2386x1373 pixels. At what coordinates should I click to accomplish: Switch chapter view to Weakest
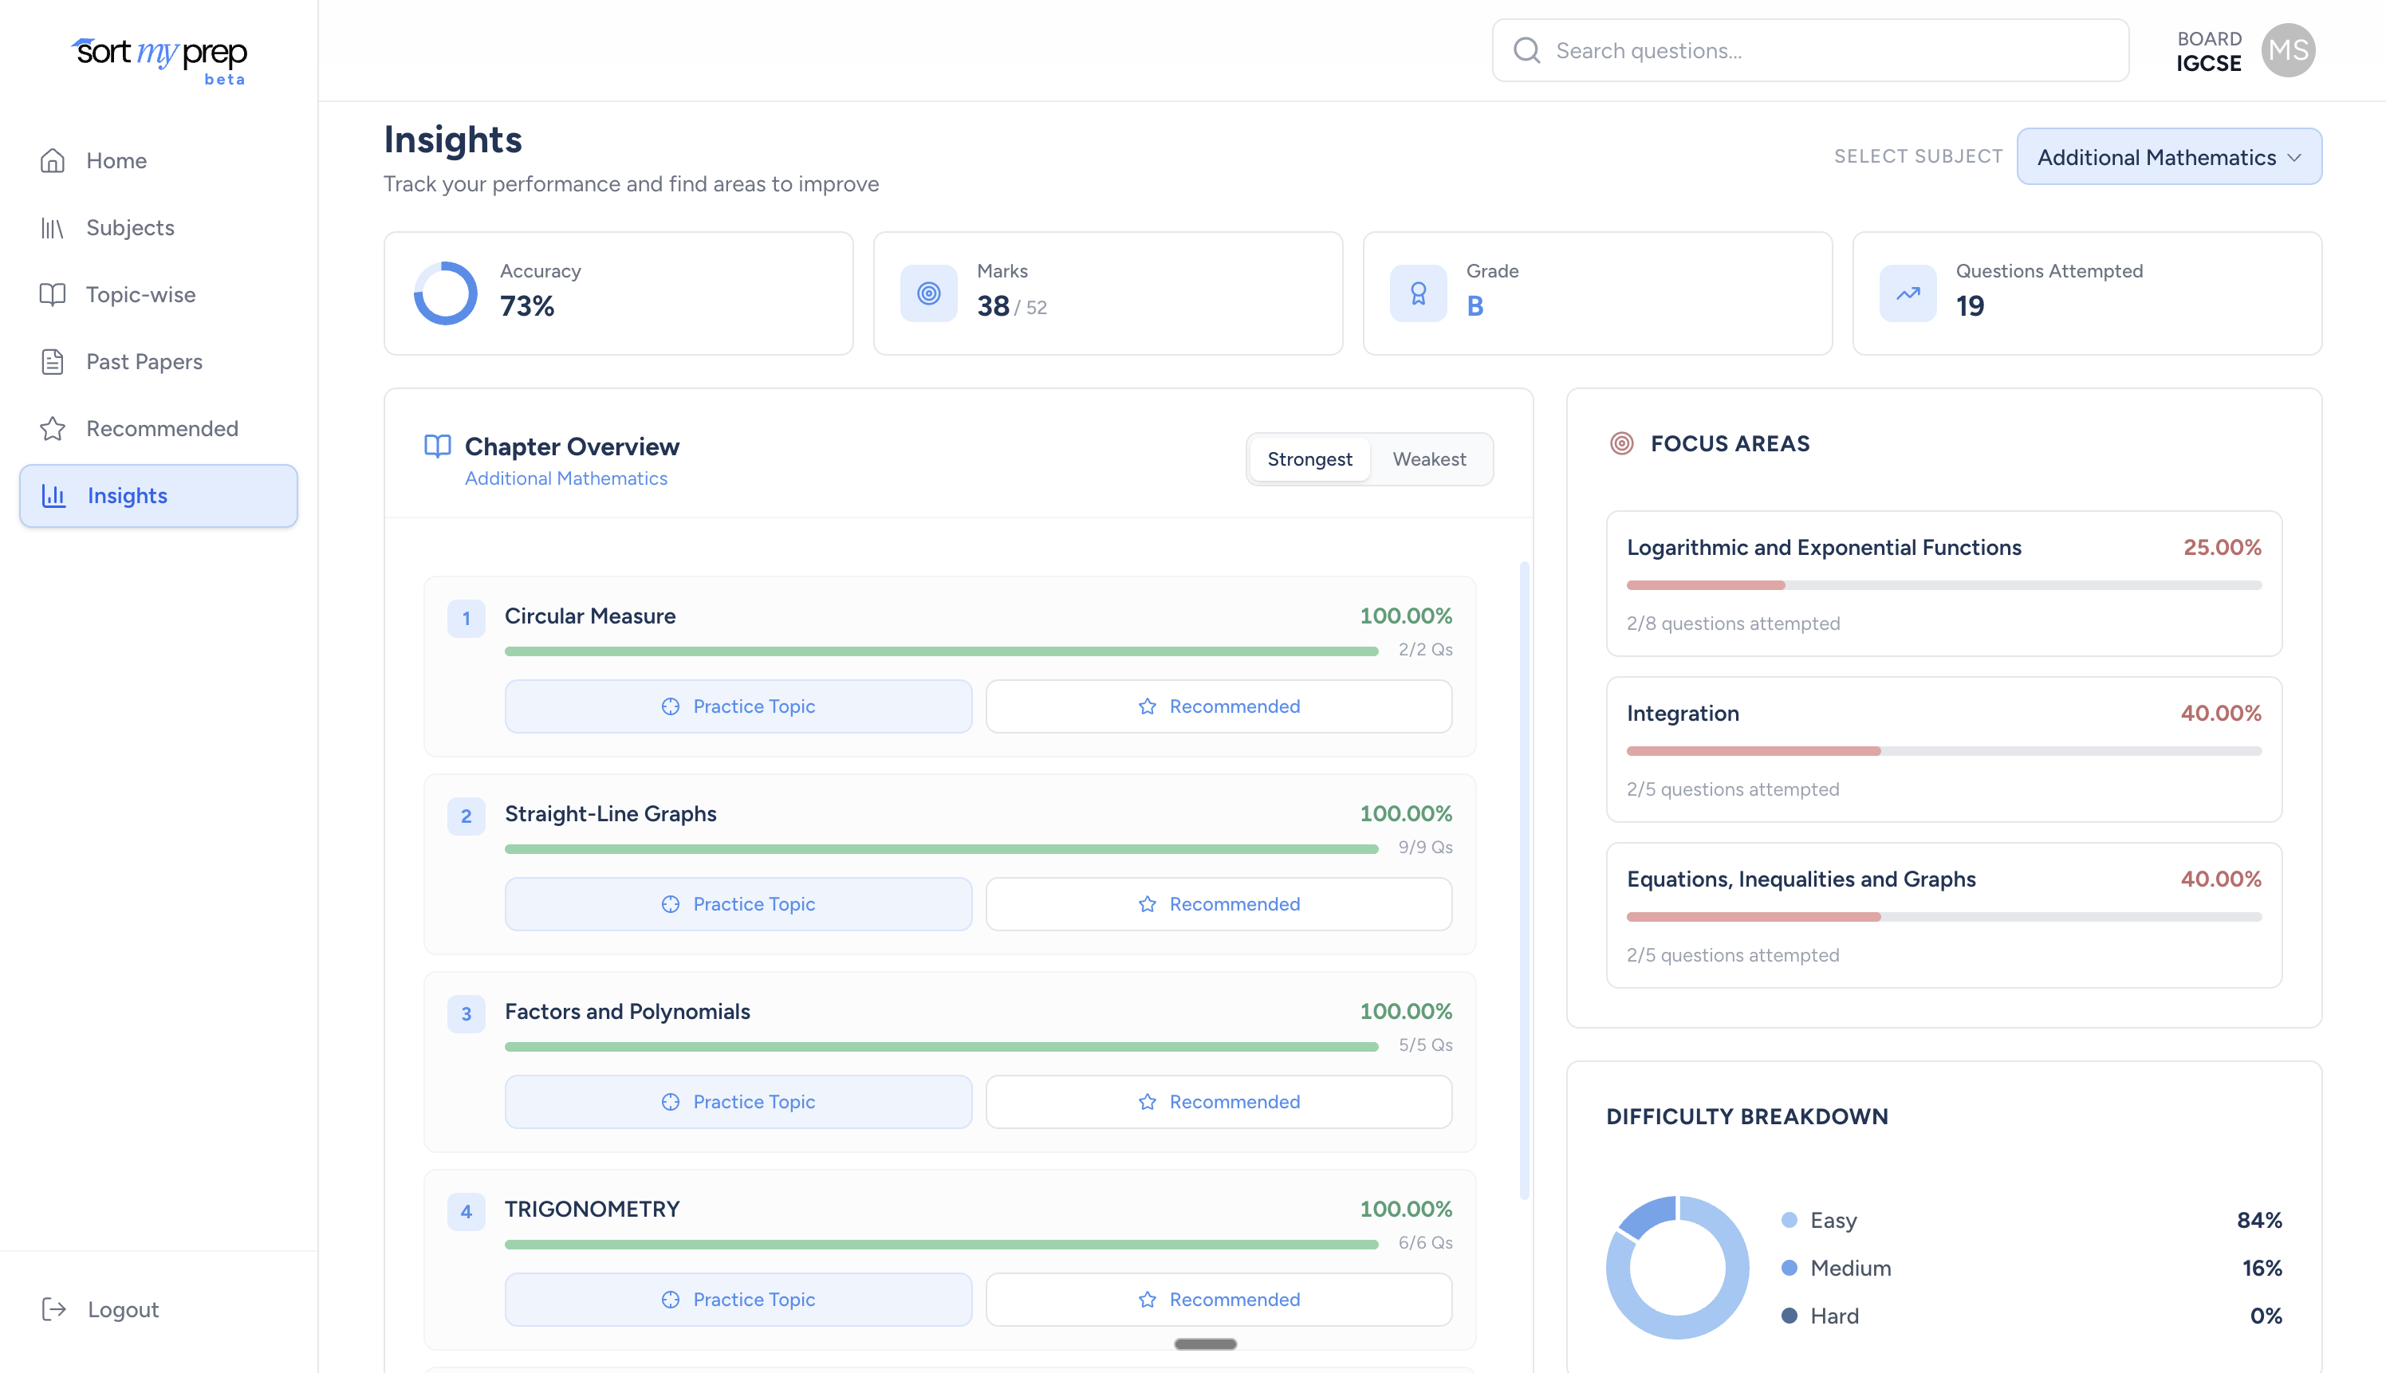pos(1429,459)
